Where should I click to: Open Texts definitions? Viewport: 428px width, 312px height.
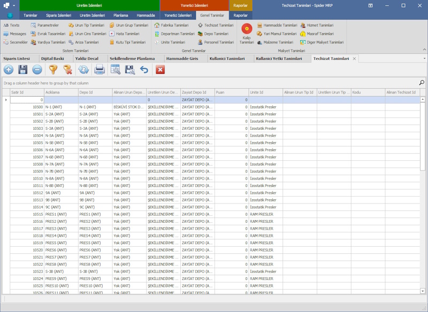[11, 25]
